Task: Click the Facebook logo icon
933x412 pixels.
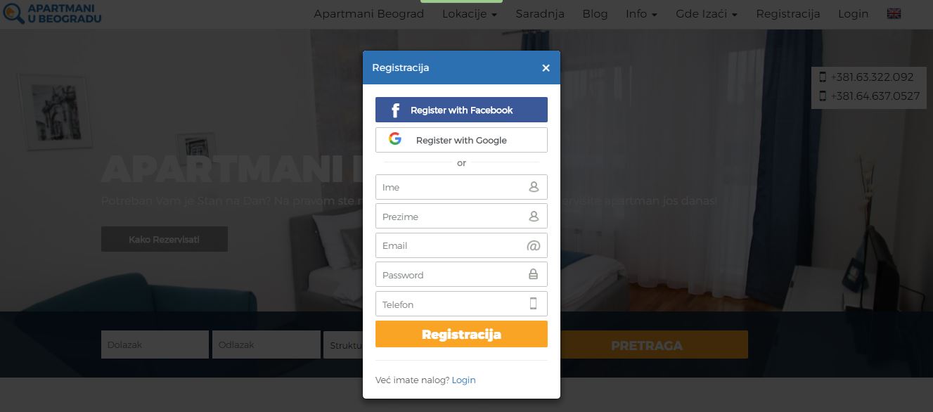Action: 396,110
